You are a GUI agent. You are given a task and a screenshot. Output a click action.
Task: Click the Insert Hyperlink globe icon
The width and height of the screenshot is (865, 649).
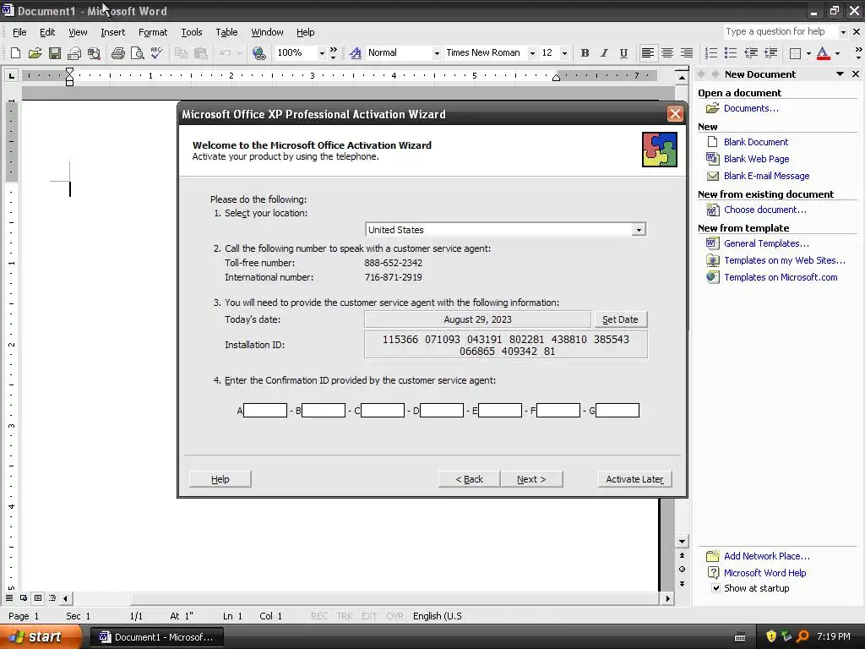[x=259, y=53]
